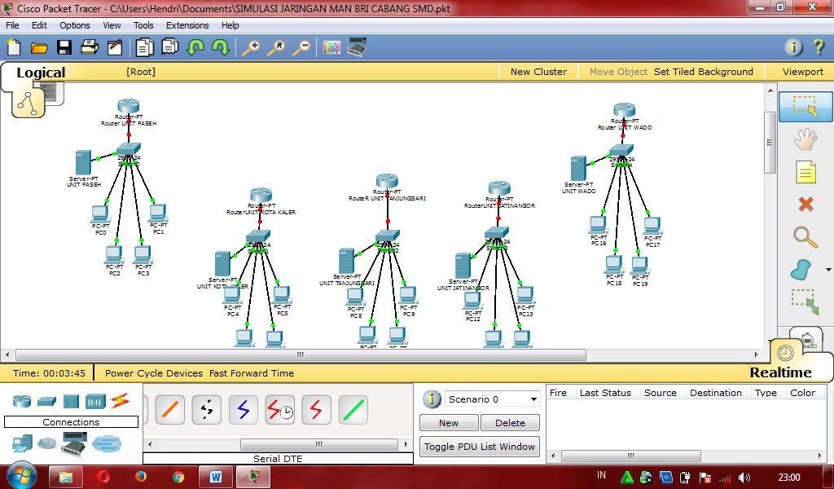The height and width of the screenshot is (489, 834).
Task: Open the Options menu
Action: pyautogui.click(x=74, y=25)
